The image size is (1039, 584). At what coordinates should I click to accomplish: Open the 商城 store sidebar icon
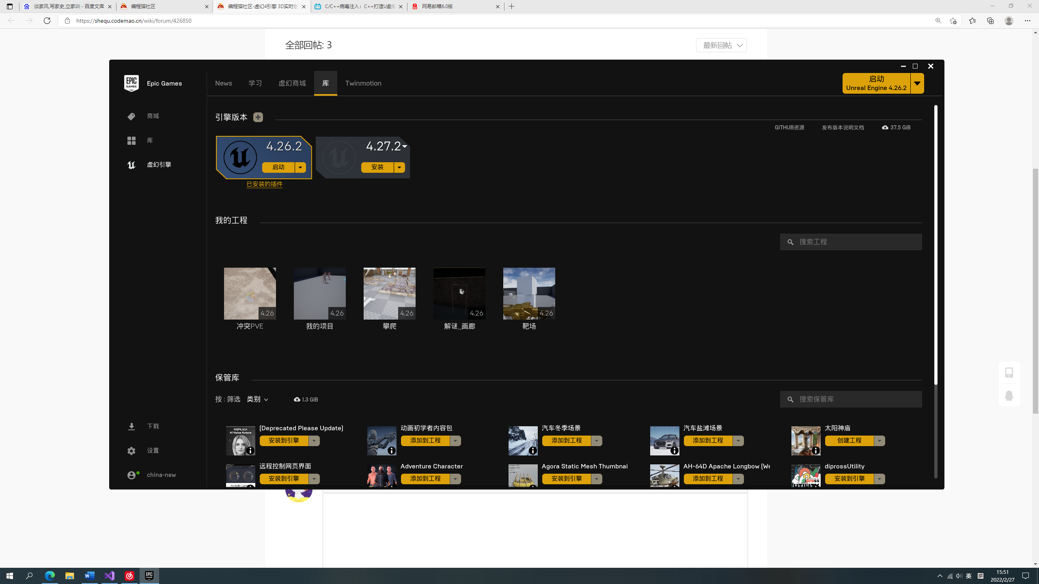[131, 116]
